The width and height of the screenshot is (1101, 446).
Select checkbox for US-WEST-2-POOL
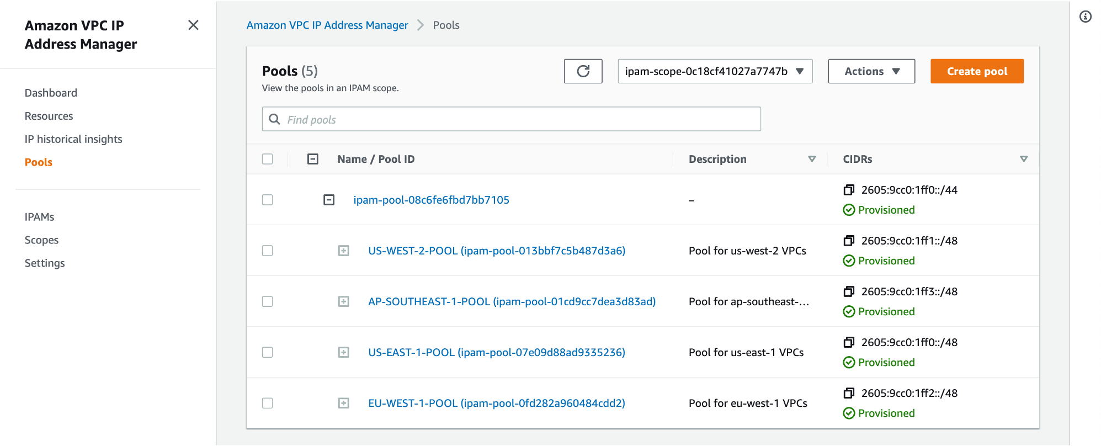tap(268, 251)
